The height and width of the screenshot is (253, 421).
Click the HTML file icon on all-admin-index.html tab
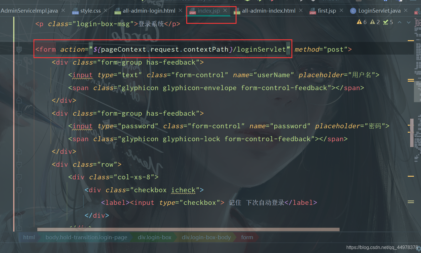tap(237, 11)
